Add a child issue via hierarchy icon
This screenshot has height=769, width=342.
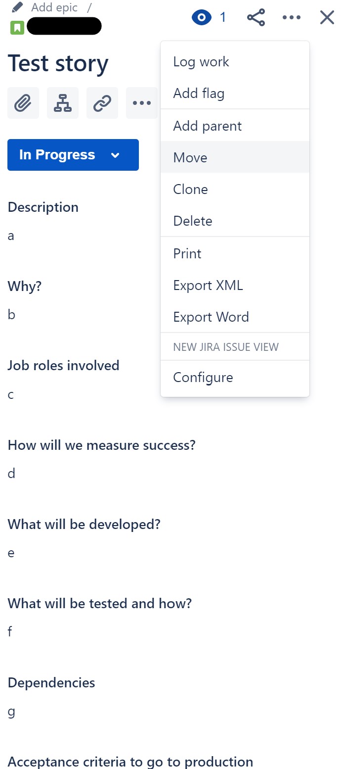click(x=63, y=103)
